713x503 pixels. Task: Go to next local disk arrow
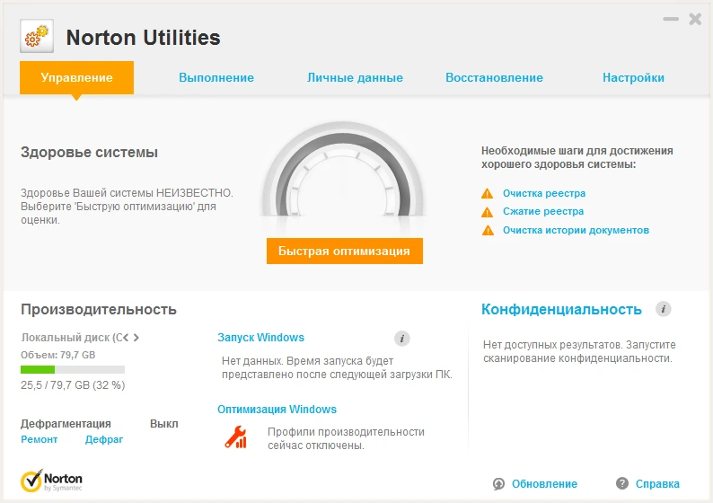pyautogui.click(x=136, y=338)
